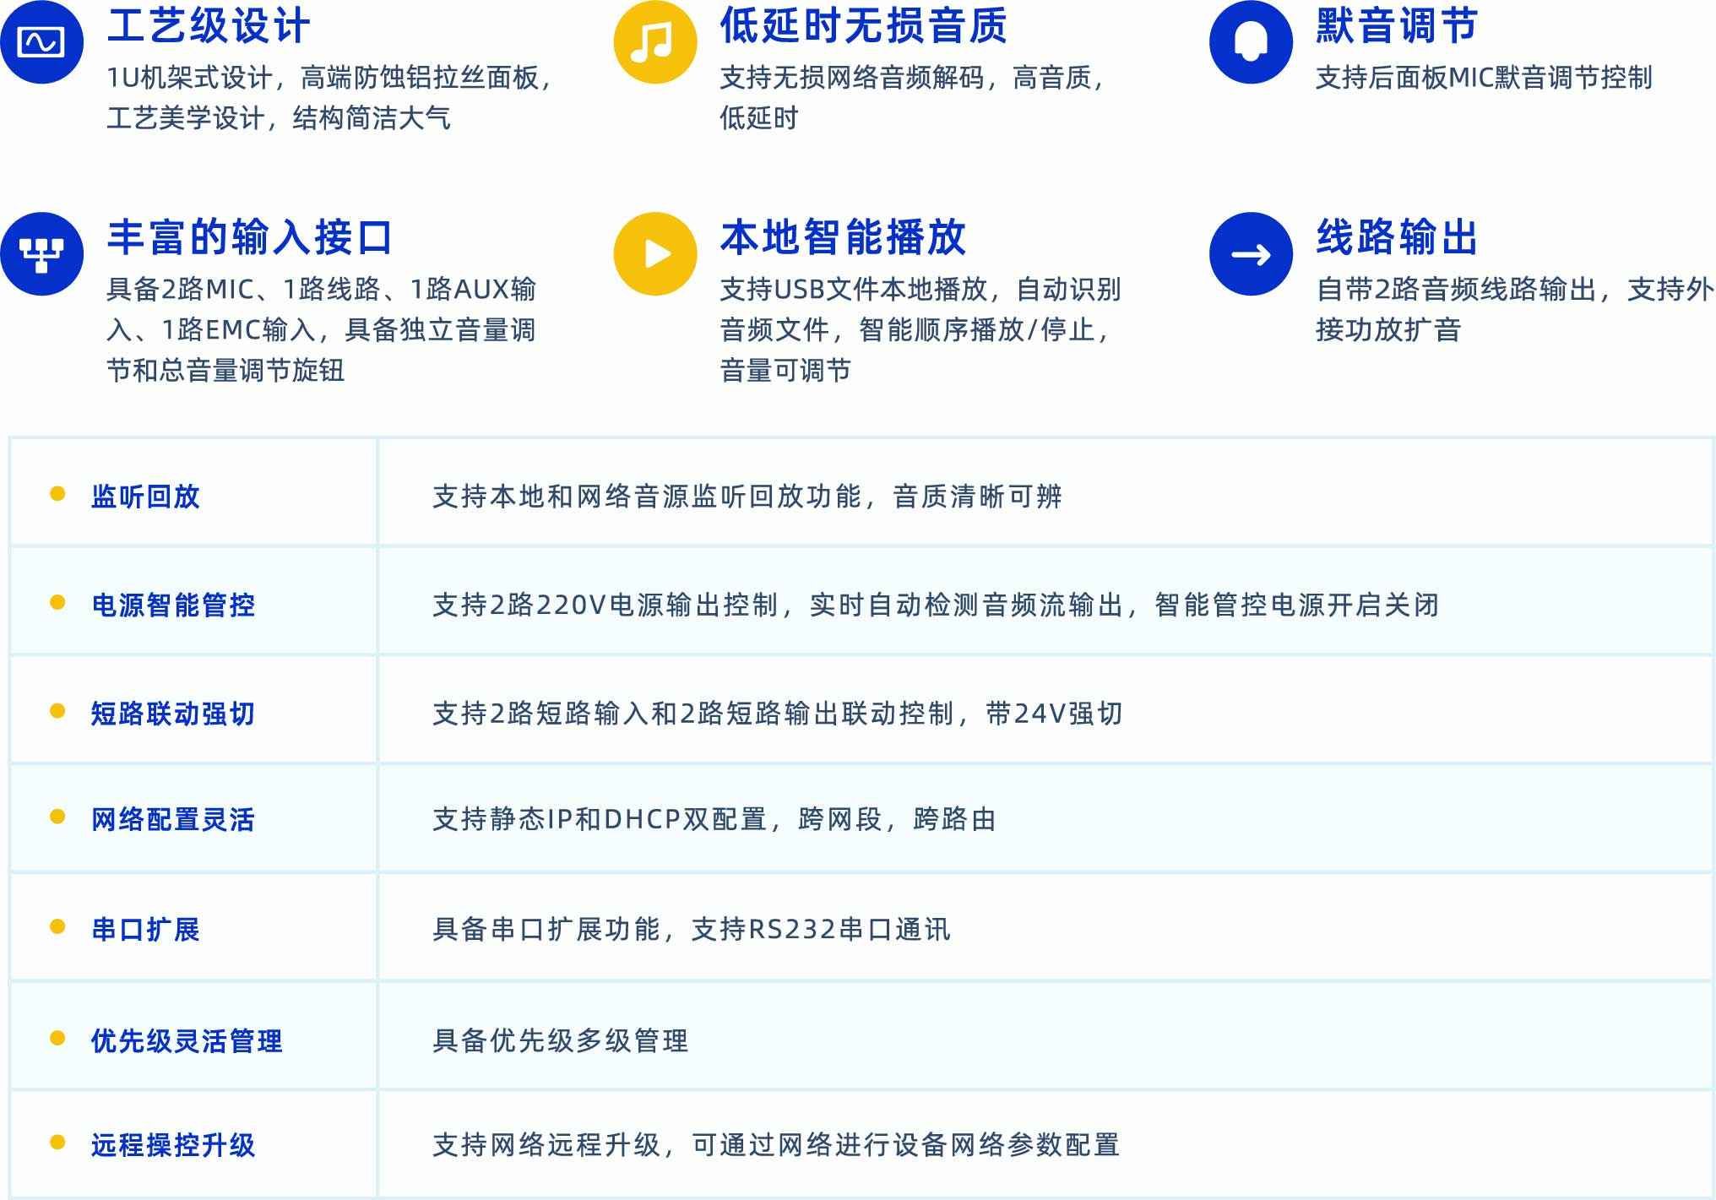The width and height of the screenshot is (1716, 1200).
Task: Click the yellow music note icon
Action: (x=654, y=42)
